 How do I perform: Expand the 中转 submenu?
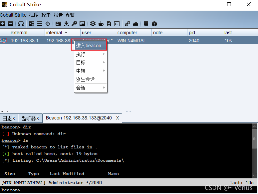pos(91,71)
